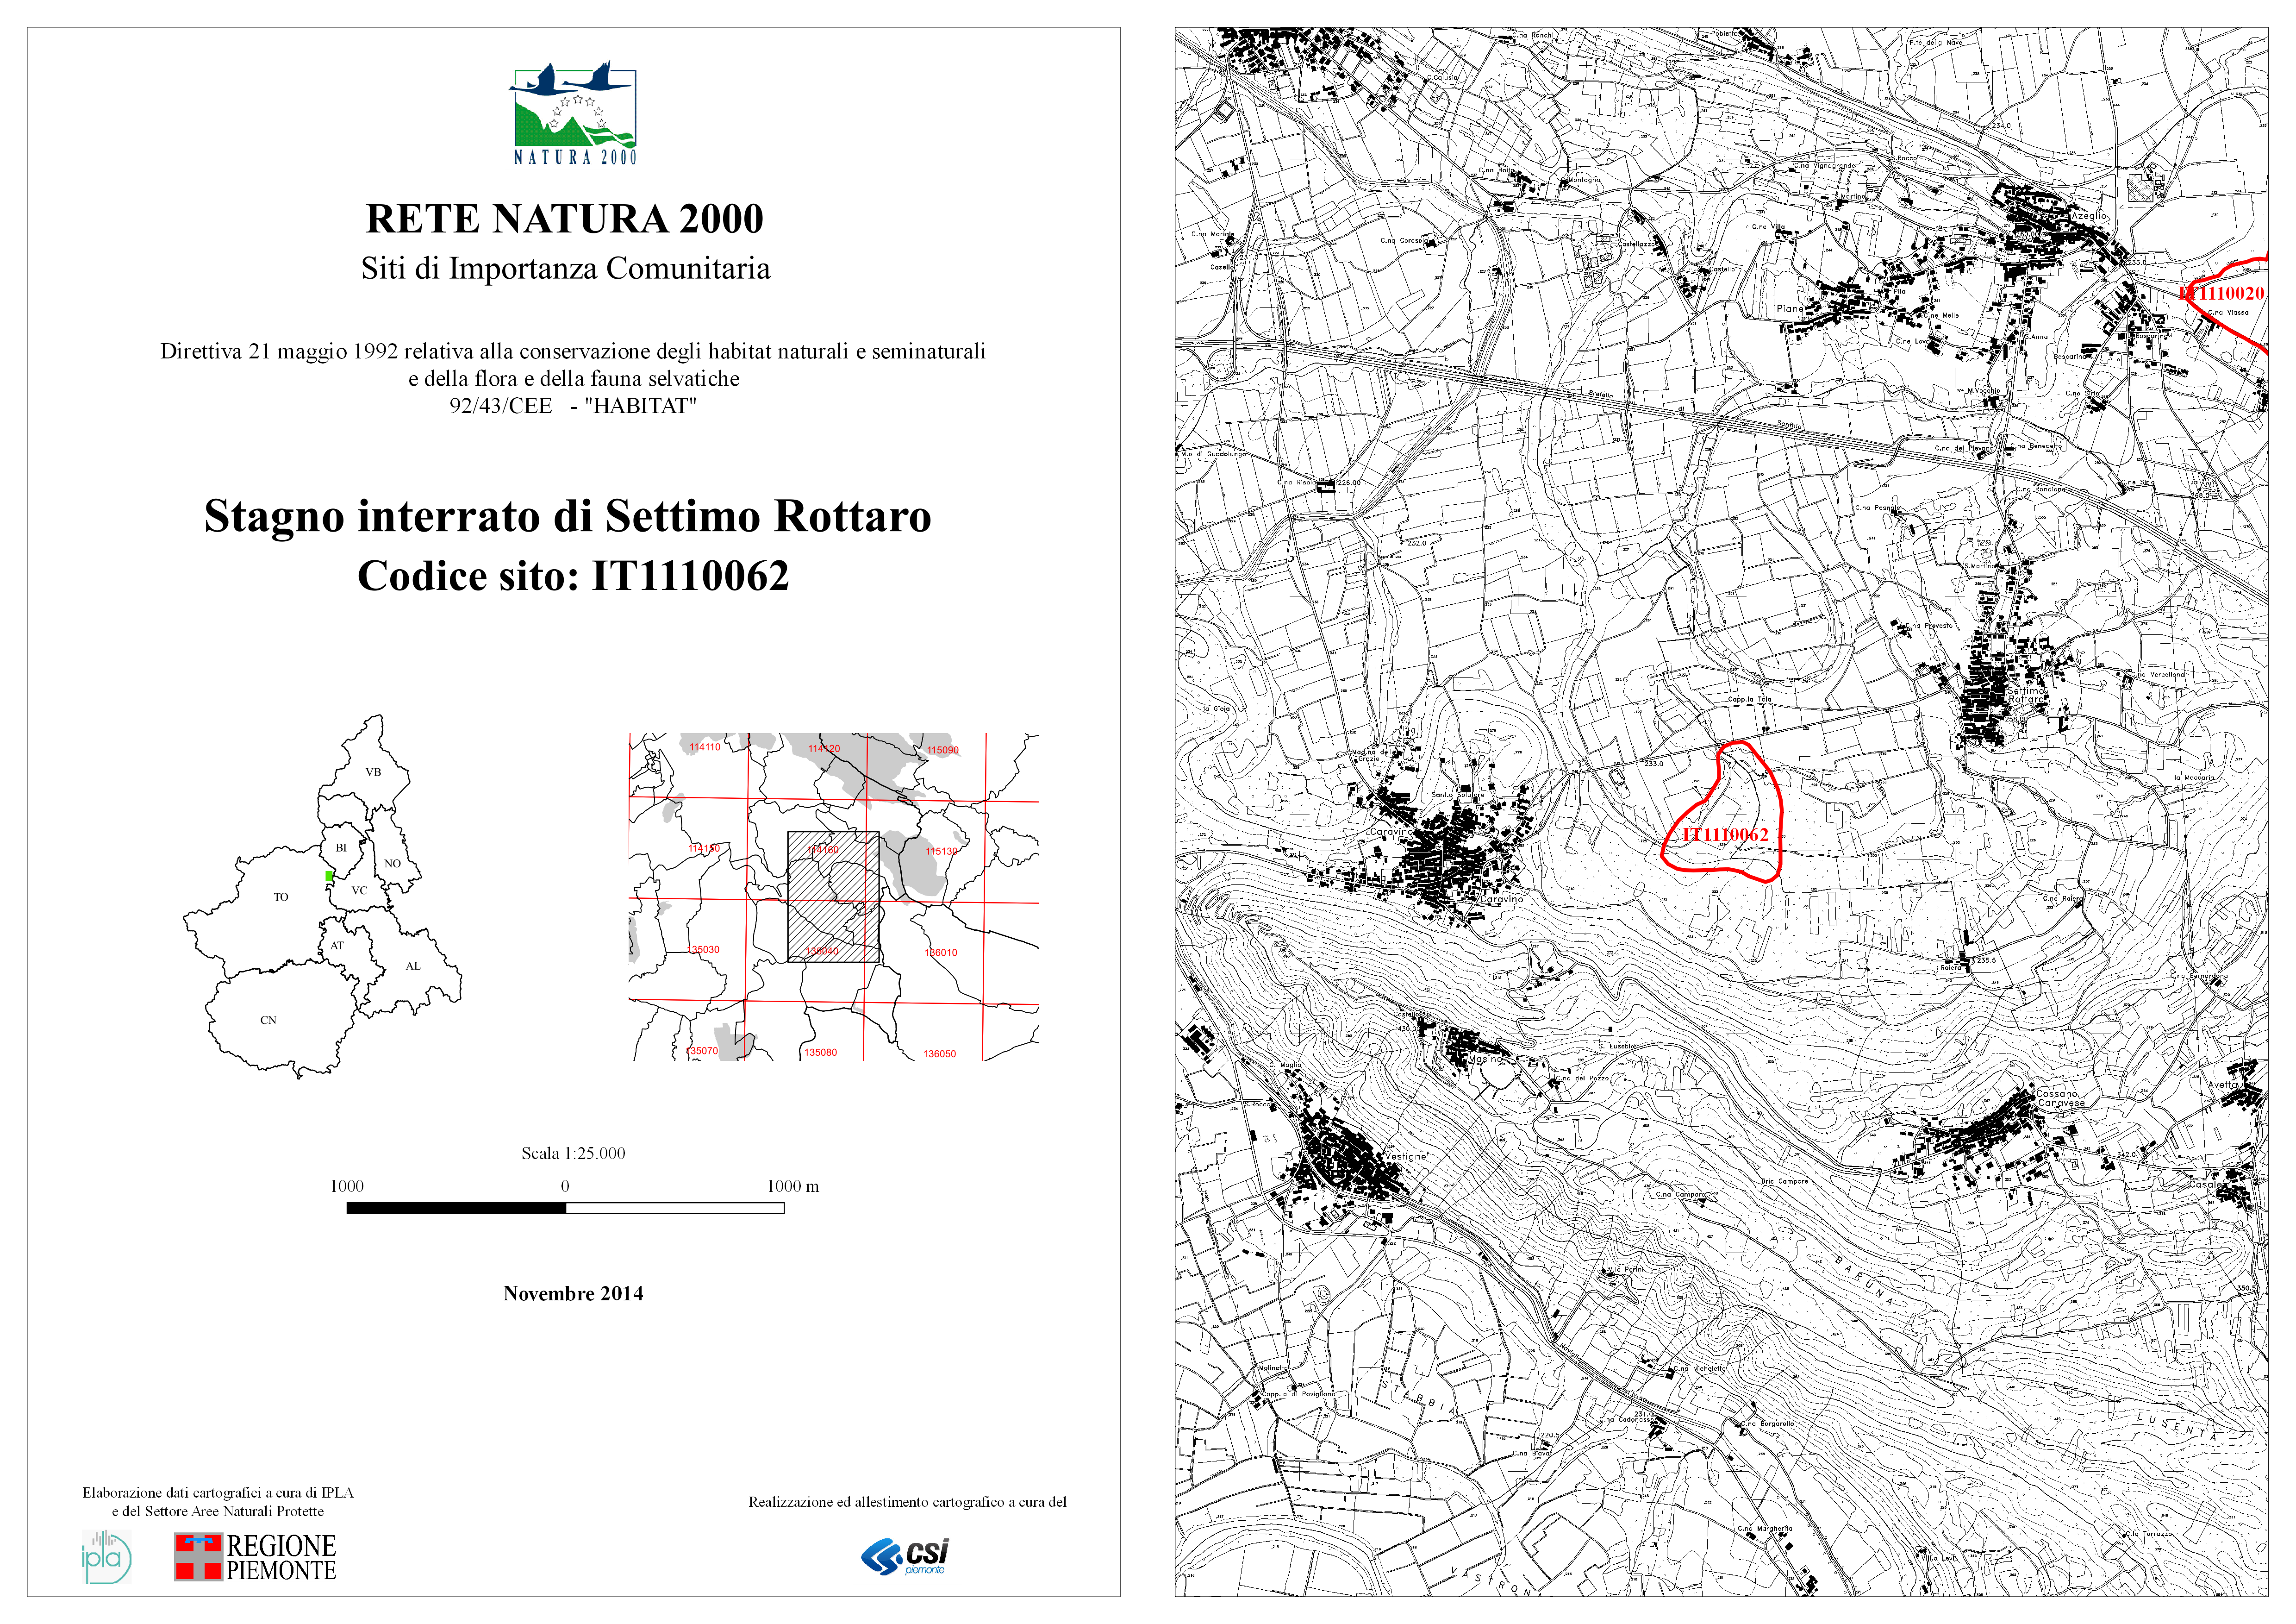Viewport: 2296px width, 1624px height.
Task: Click the grid sheet number 135070
Action: [703, 1051]
